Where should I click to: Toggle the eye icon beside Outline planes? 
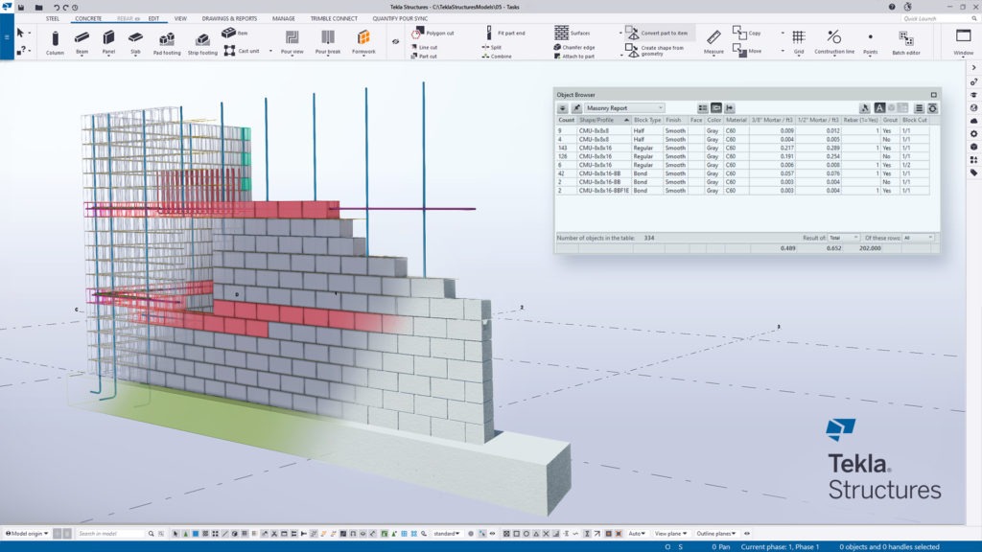[x=747, y=533]
